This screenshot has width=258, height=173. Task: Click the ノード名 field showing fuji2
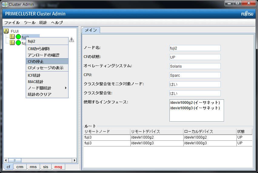[195, 48]
